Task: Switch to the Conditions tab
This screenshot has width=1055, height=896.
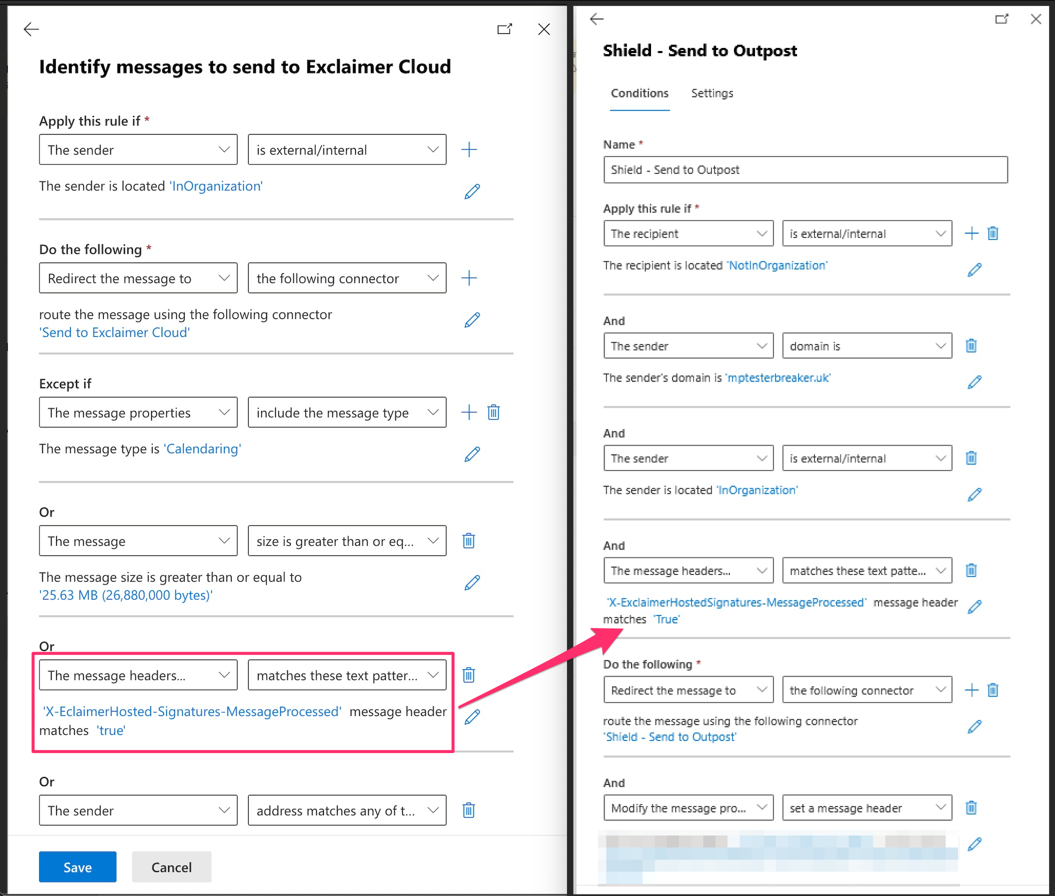Action: 639,93
